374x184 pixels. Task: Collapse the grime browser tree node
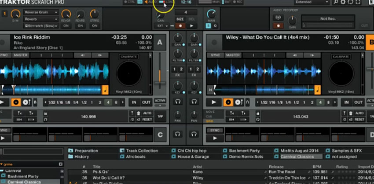tap(1, 164)
